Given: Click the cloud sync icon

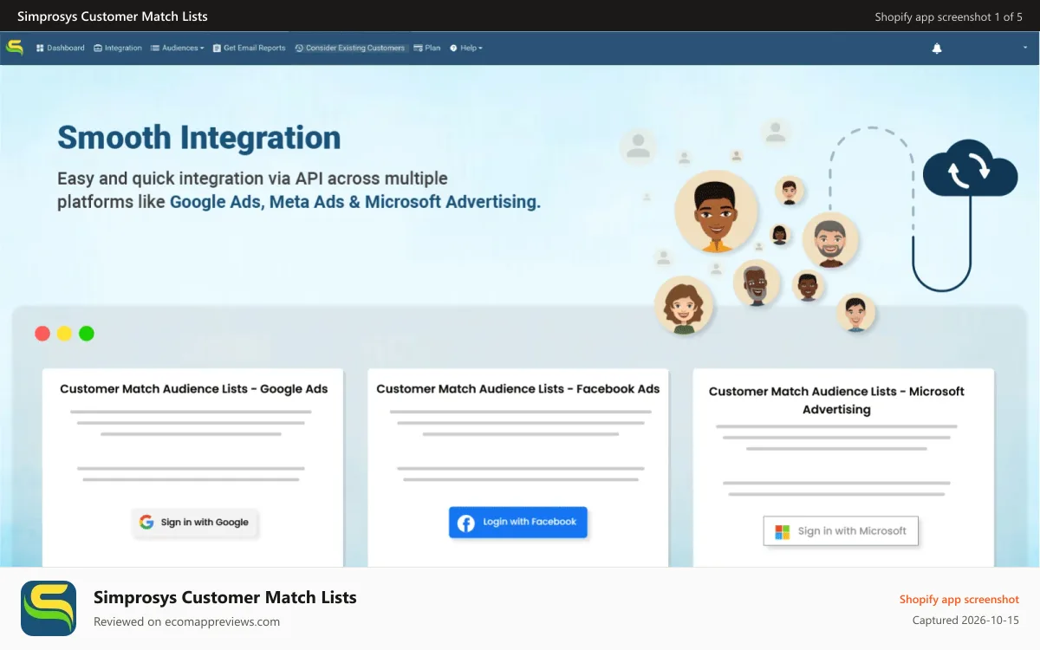Looking at the screenshot, I should pyautogui.click(x=970, y=169).
